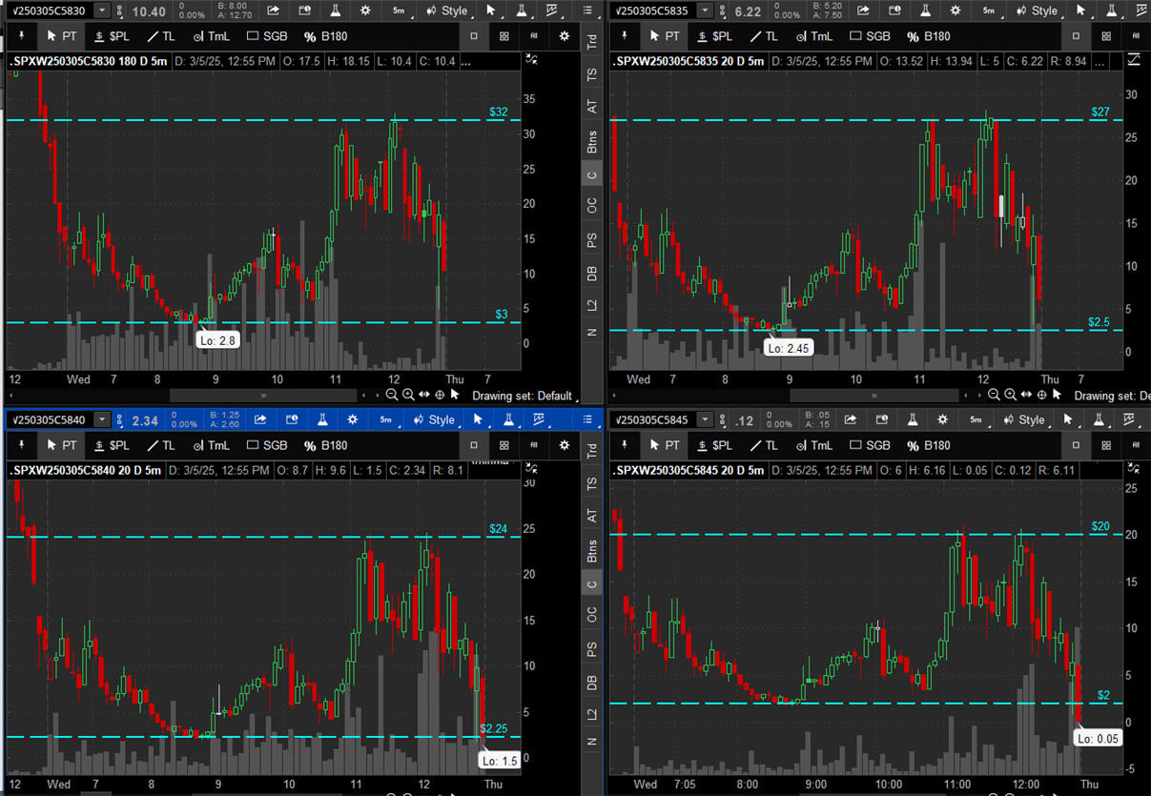Click Drawing set: Default under C5830 chart
Screen dimensions: 1151x796
pos(524,396)
